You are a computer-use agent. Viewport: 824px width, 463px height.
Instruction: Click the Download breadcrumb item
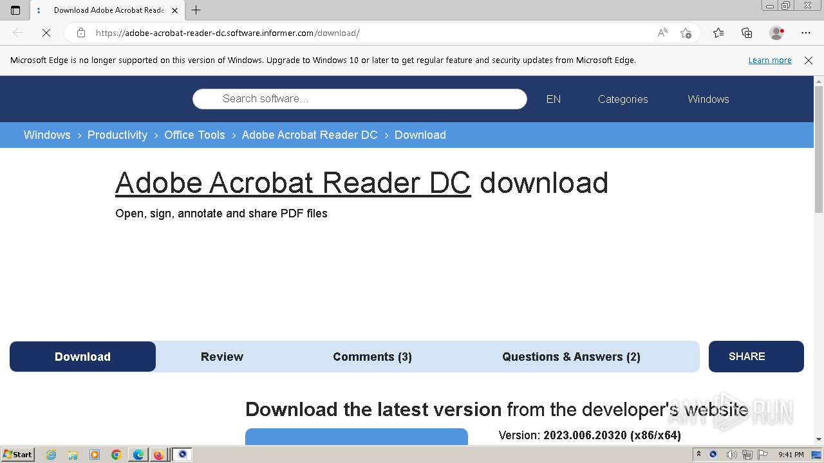click(x=420, y=135)
